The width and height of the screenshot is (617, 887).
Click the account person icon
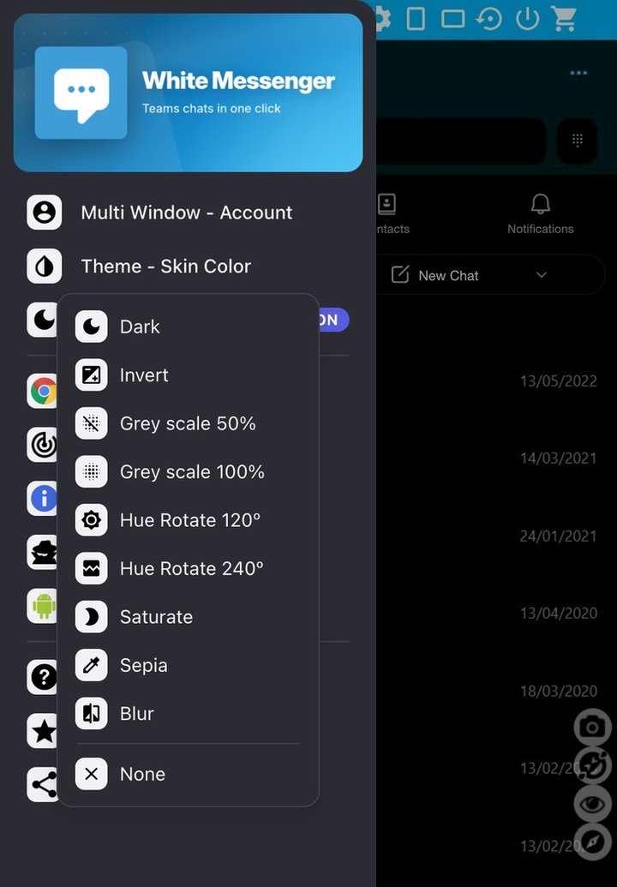pos(44,213)
